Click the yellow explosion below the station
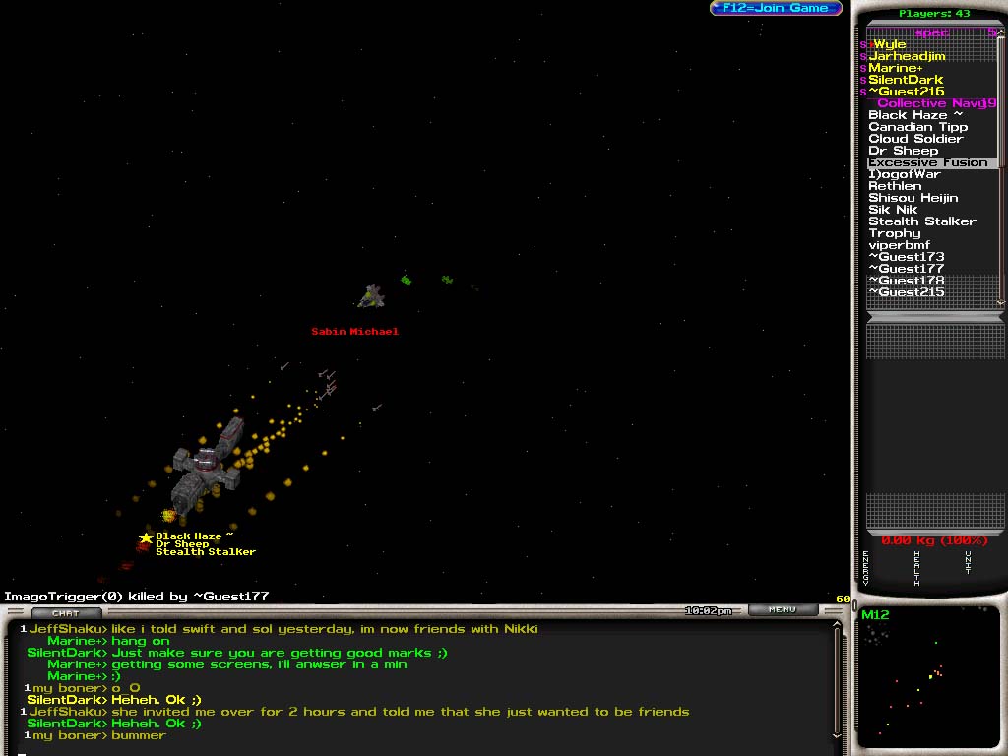 click(169, 516)
